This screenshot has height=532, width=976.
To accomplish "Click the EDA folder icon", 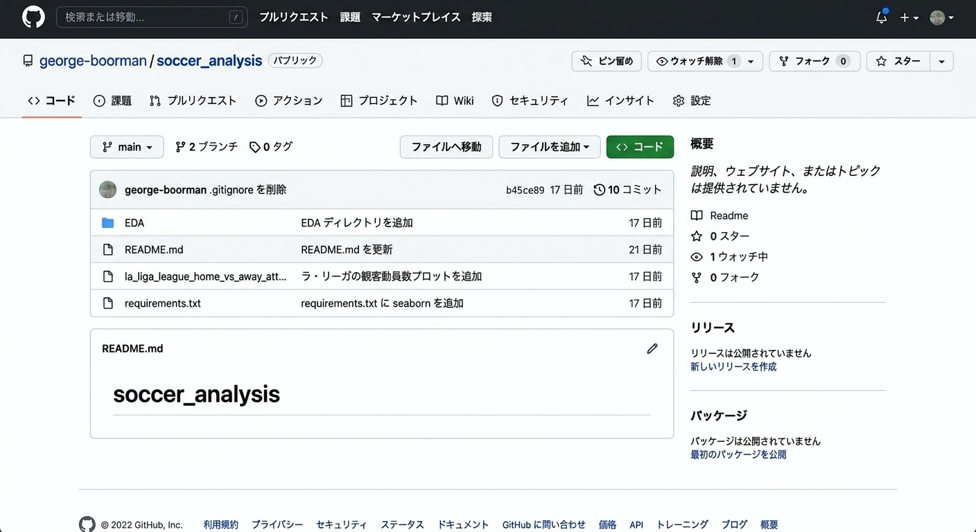I will [x=107, y=223].
